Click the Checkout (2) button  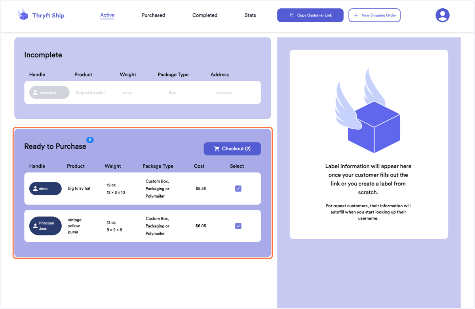232,149
